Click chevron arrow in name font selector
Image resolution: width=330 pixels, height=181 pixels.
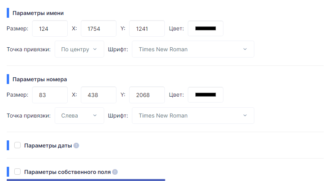(x=245, y=49)
